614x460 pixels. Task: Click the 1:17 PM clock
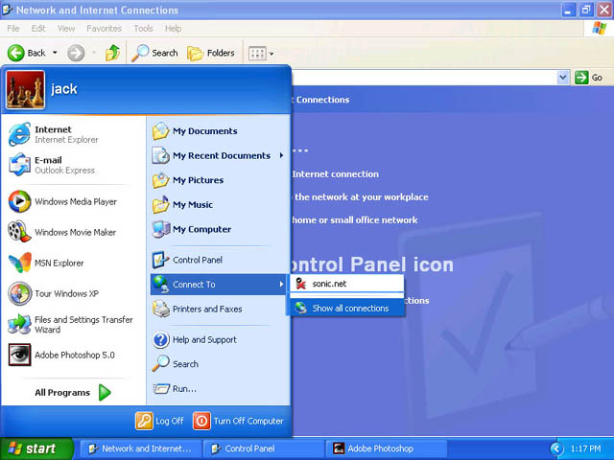tap(585, 448)
